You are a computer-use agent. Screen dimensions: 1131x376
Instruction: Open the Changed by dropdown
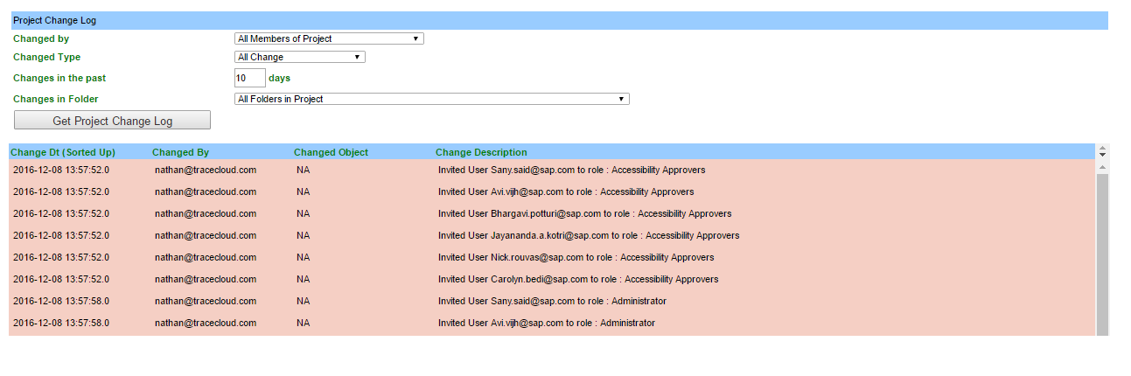330,38
